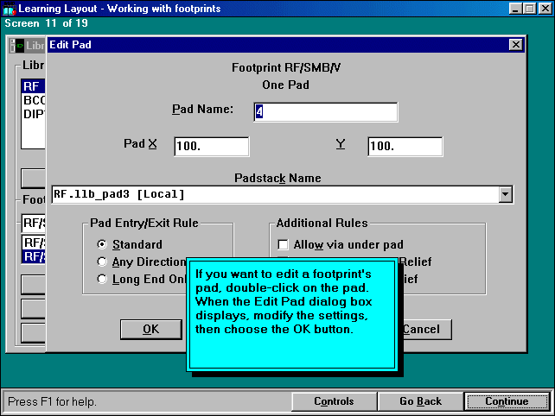The image size is (555, 416).
Task: Maximize the Learning Layout window
Action: coord(528,8)
